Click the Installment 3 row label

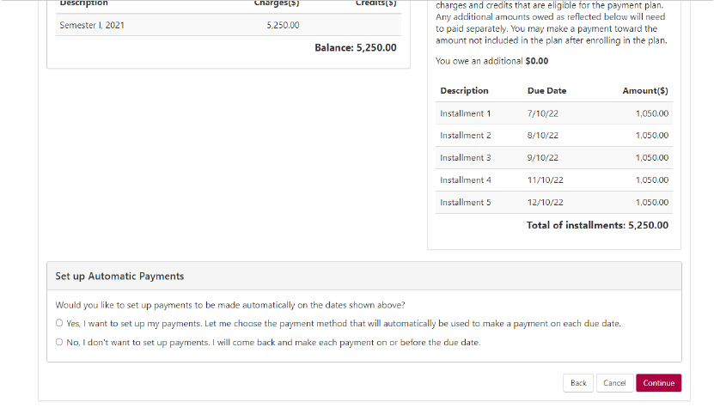[x=465, y=158]
